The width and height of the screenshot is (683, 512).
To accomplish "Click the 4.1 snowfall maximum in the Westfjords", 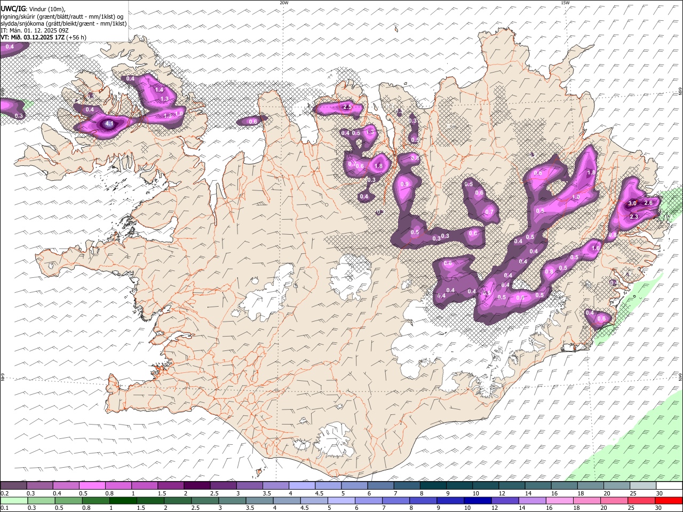I will click(109, 124).
